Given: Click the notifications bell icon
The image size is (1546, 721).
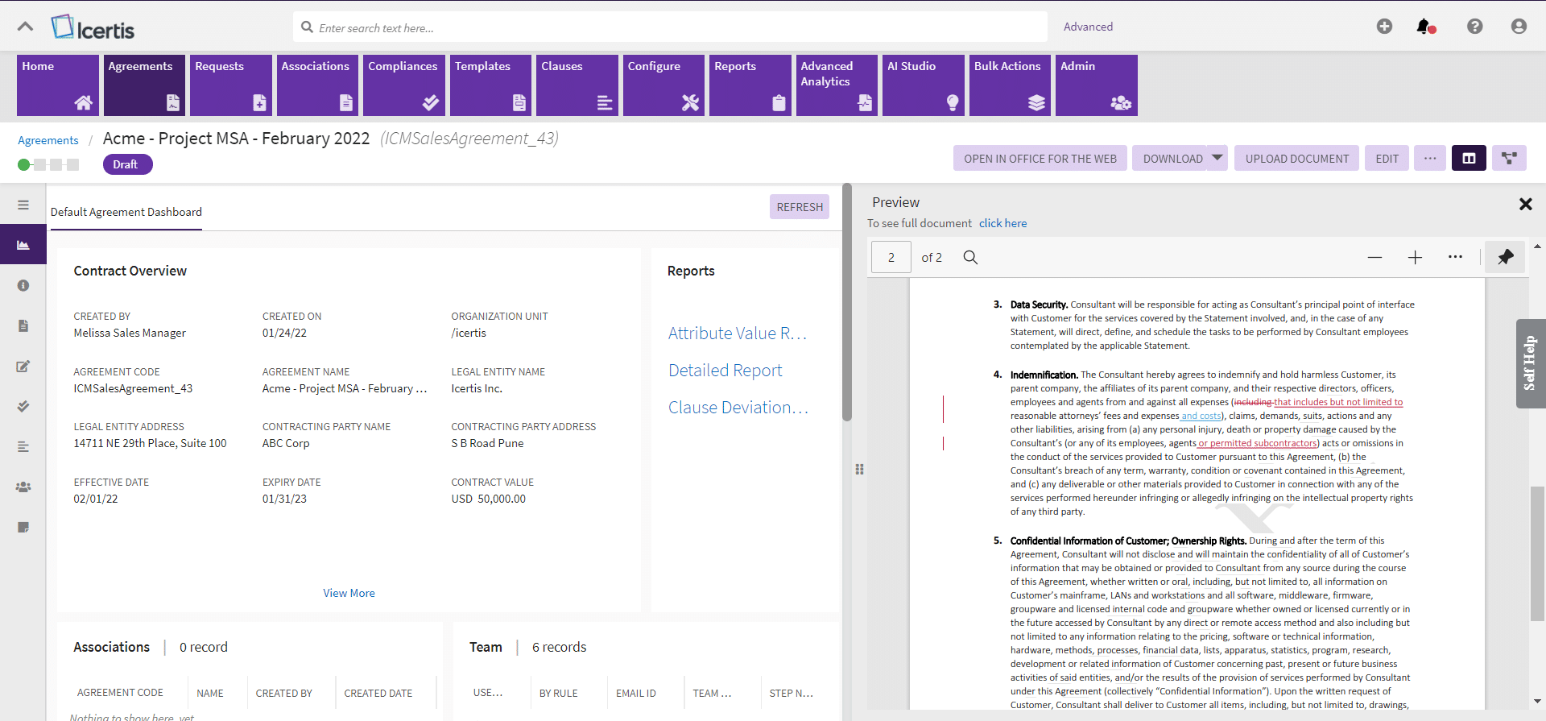Looking at the screenshot, I should point(1425,27).
